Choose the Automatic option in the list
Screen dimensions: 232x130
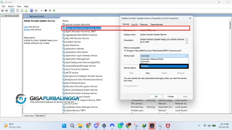(x=145, y=61)
